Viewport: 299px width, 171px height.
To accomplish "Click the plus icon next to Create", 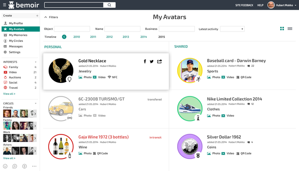I will [x=37, y=15].
